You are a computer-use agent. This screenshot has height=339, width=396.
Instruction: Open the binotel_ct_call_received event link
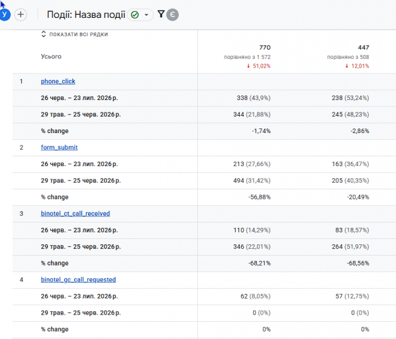(75, 214)
